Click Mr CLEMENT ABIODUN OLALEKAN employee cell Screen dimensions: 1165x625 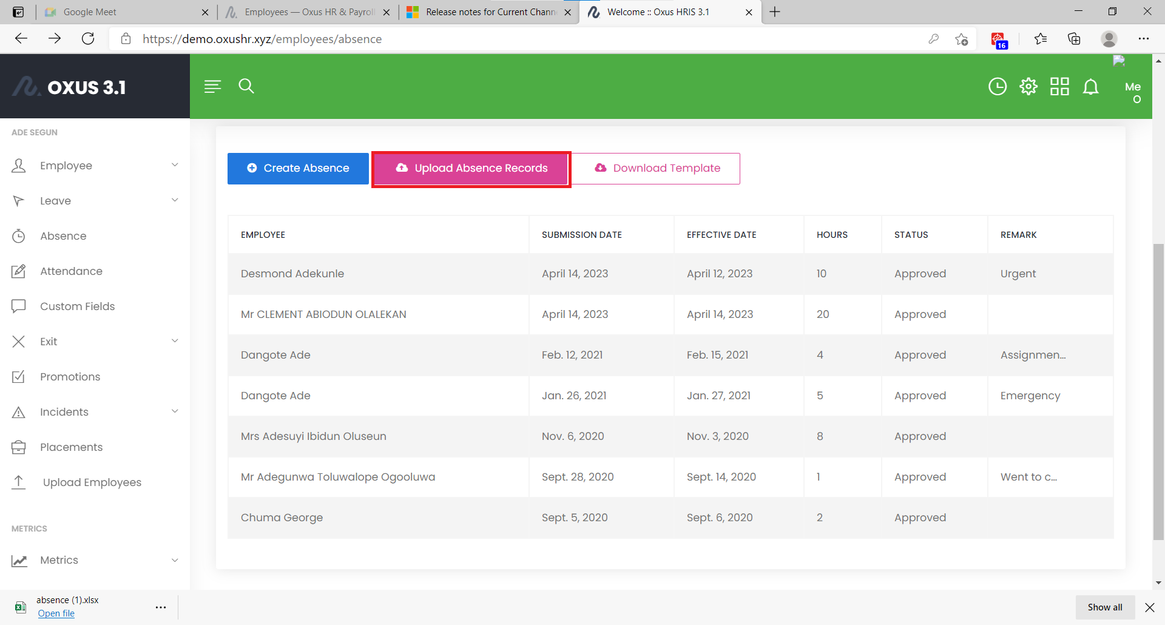tap(379, 314)
